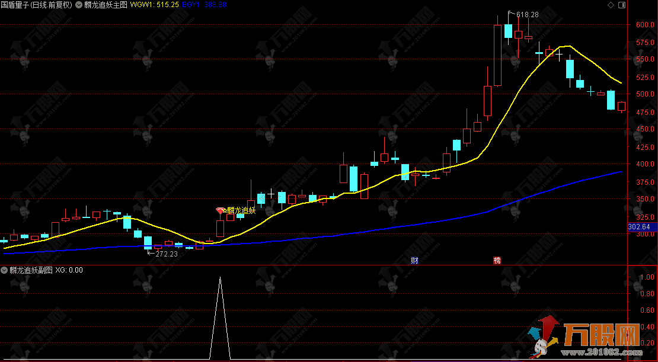Open the 麟龙追妖副图 indicator dropdown arrow
The image size is (658, 362).
(x=5, y=270)
